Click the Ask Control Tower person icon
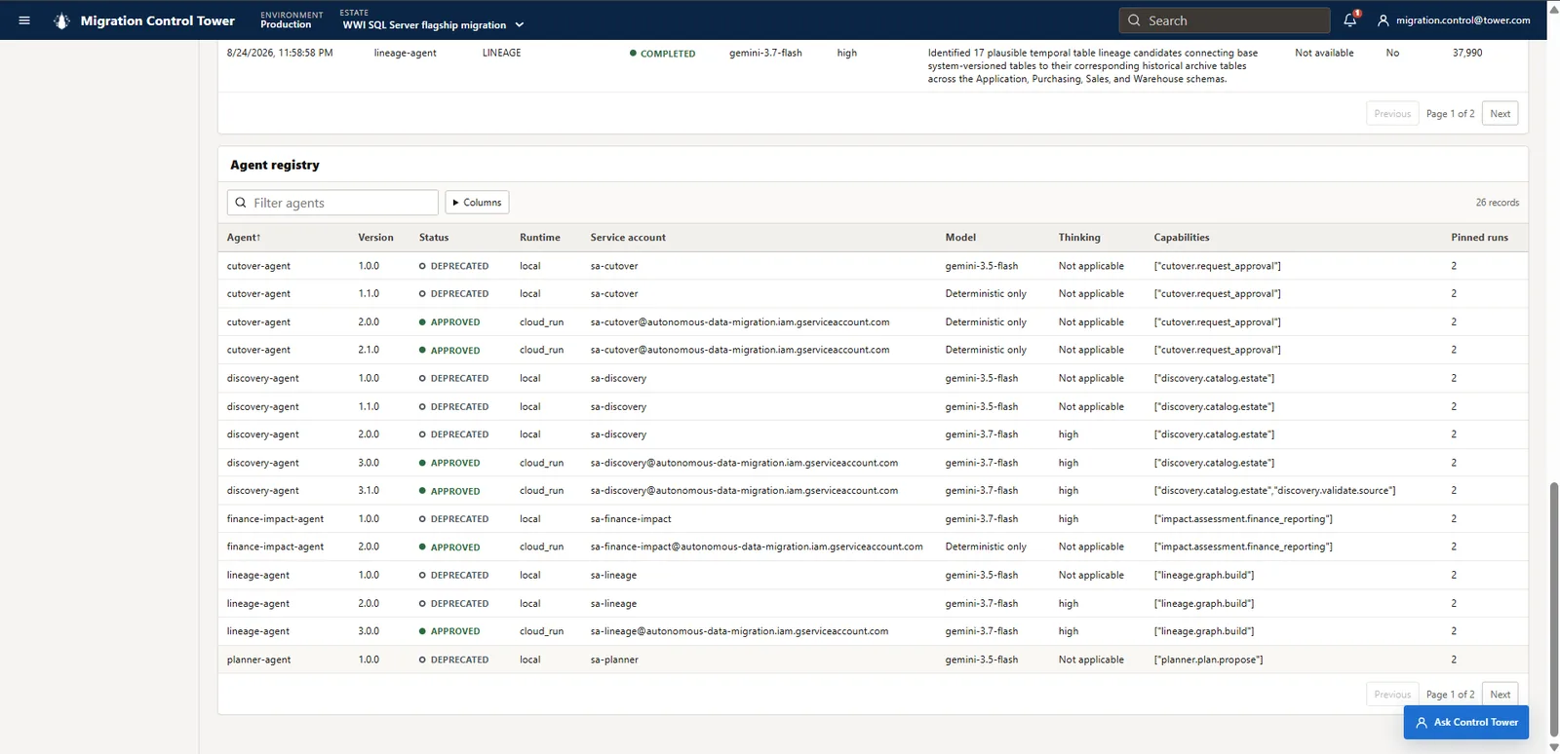This screenshot has width=1560, height=754. [1422, 723]
